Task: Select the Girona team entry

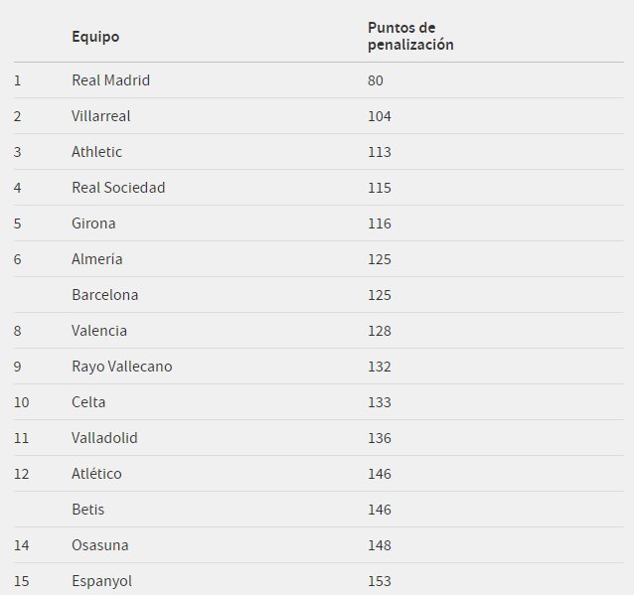Action: tap(93, 223)
